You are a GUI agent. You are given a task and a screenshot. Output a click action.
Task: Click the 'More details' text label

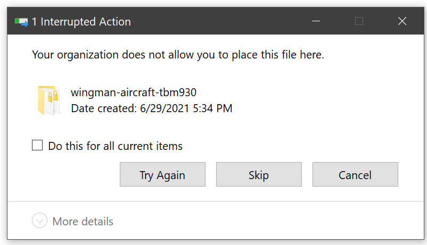tap(83, 221)
